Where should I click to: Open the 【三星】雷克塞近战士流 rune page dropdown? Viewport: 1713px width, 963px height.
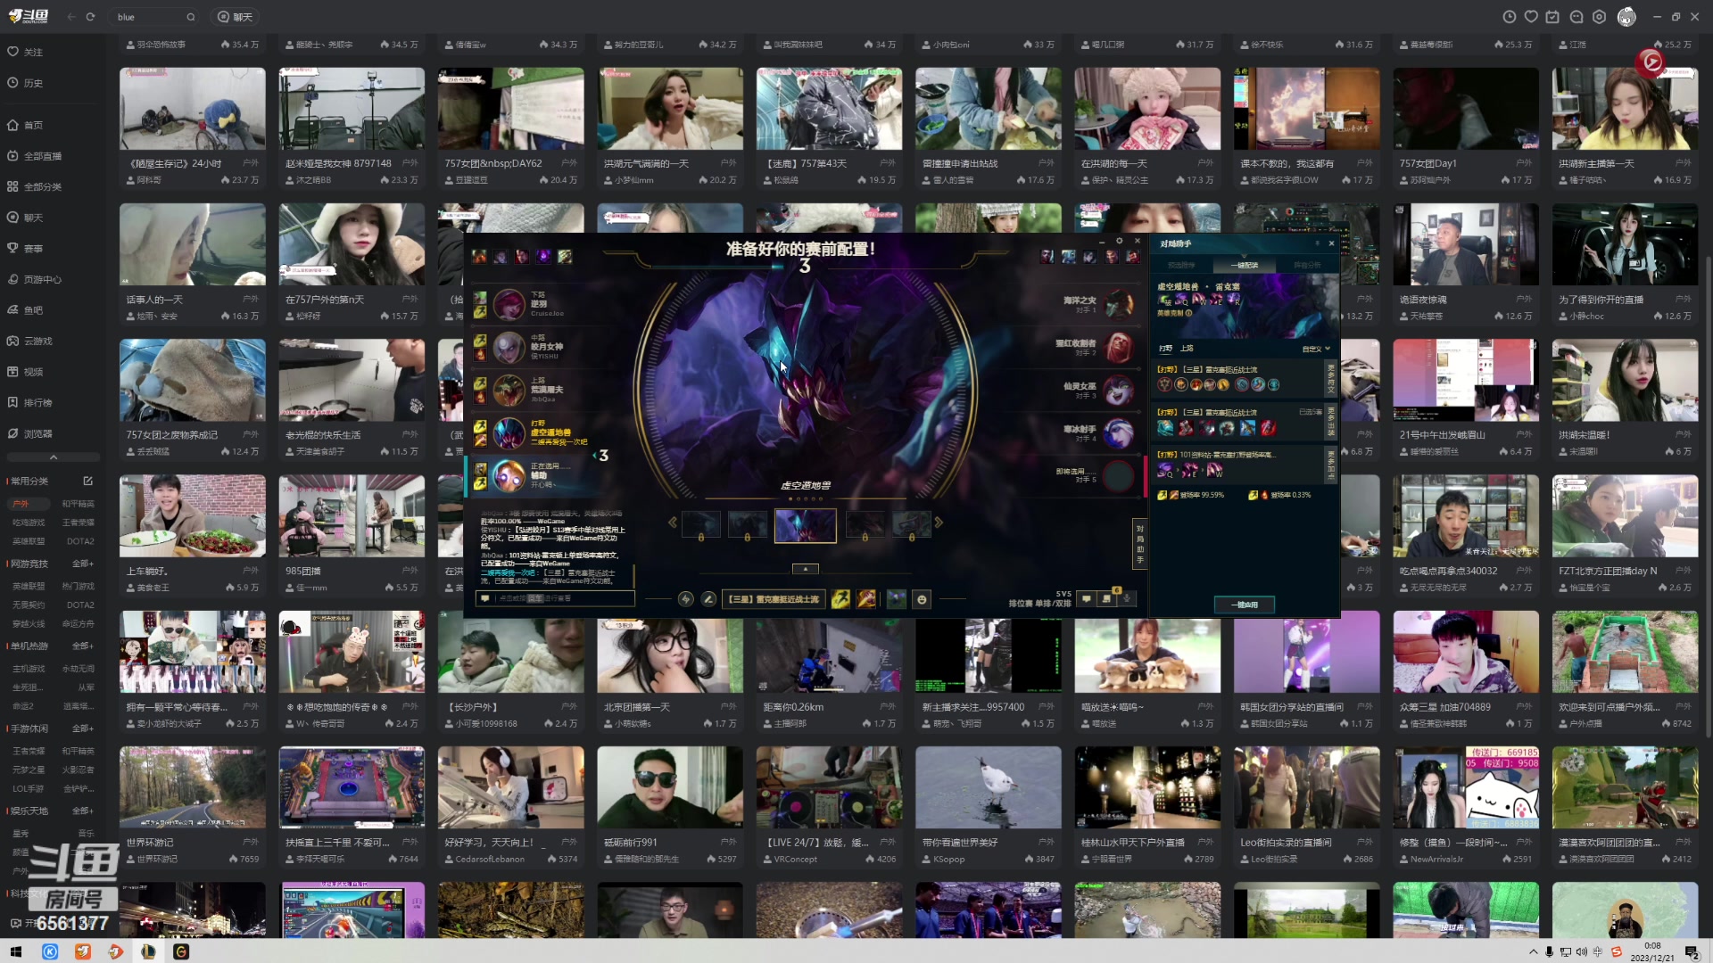click(x=773, y=599)
